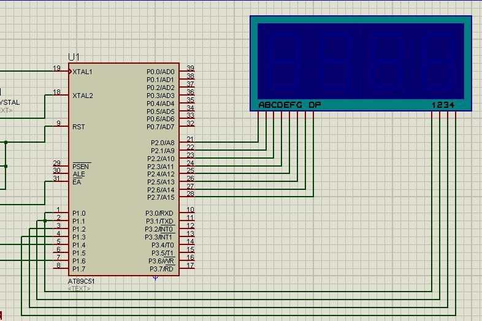Click the PSEN pin label
This screenshot has height=321, width=482.
click(x=81, y=167)
